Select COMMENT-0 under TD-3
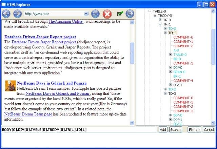This screenshot has width=217, height=149. tap(183, 98)
